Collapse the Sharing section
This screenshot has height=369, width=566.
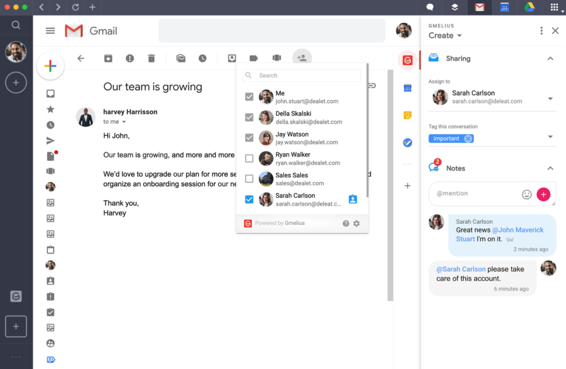(551, 59)
